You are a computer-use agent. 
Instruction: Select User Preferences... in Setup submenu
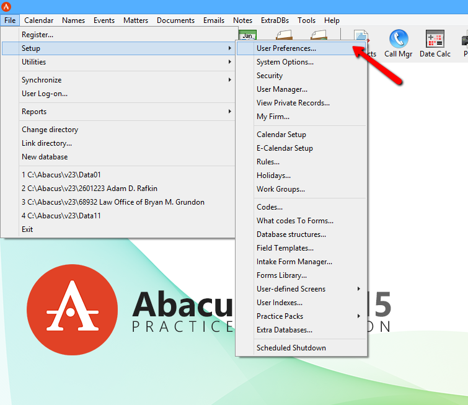[x=301, y=48]
